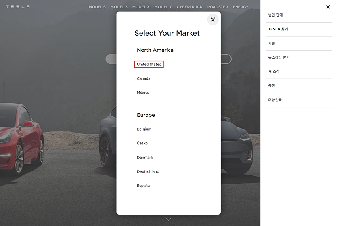Open the Model Y page
337x226 pixels.
pyautogui.click(x=163, y=7)
